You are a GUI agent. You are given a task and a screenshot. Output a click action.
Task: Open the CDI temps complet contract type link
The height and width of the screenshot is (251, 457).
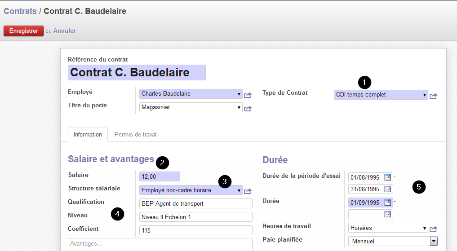(x=433, y=96)
